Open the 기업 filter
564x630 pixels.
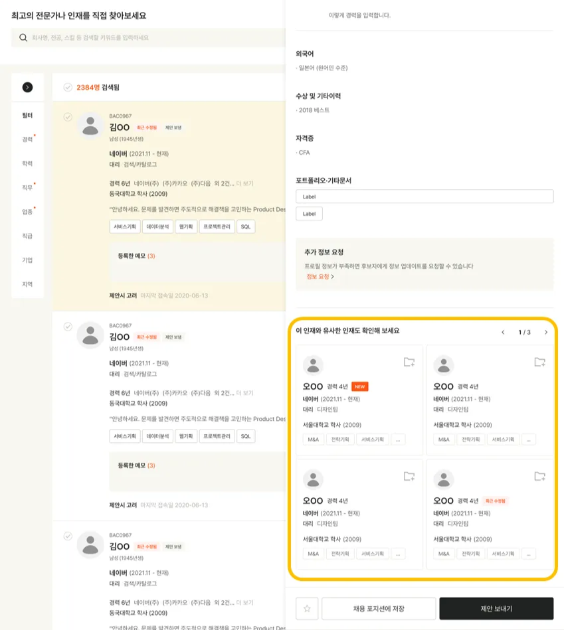tap(27, 260)
